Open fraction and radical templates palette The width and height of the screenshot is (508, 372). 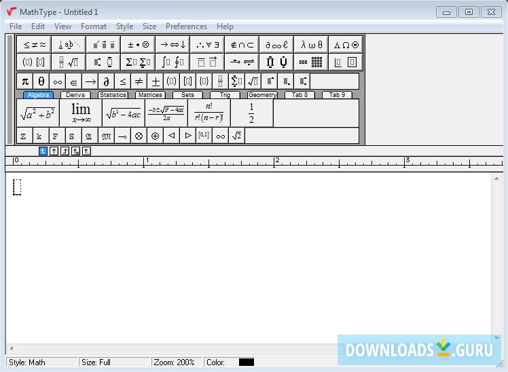pyautogui.click(x=69, y=62)
